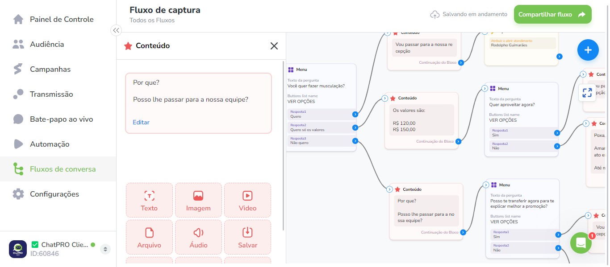Click the blue plus add-block button
This screenshot has width=610, height=267.
coord(588,50)
